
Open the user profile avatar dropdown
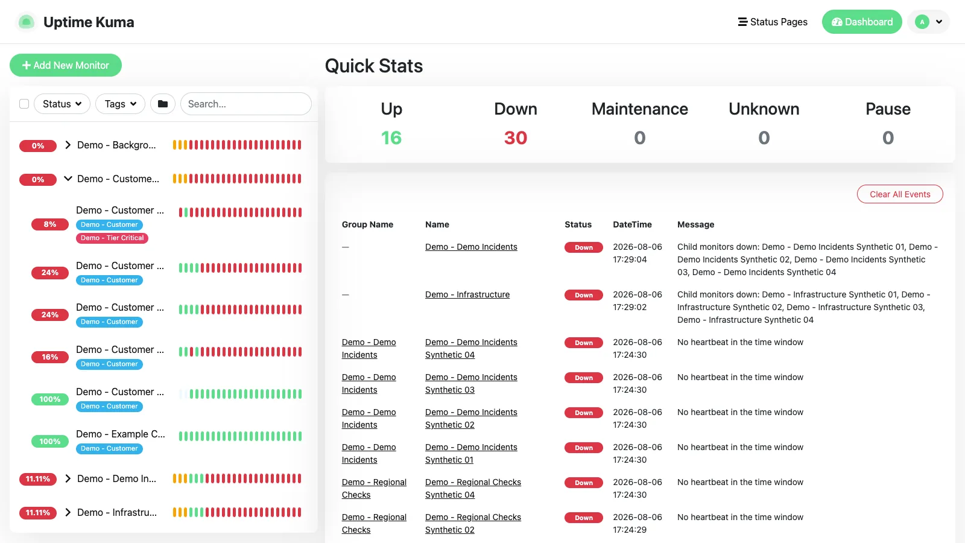929,22
